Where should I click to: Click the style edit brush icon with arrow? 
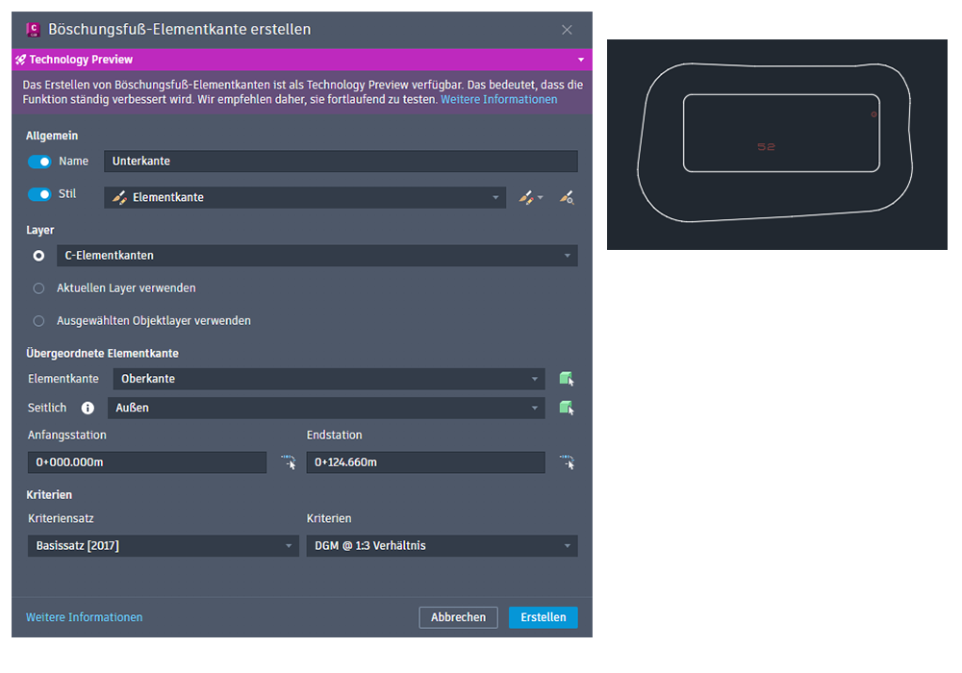530,197
